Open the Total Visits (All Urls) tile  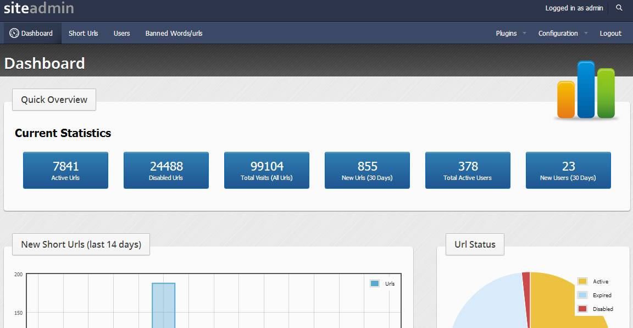click(x=266, y=171)
